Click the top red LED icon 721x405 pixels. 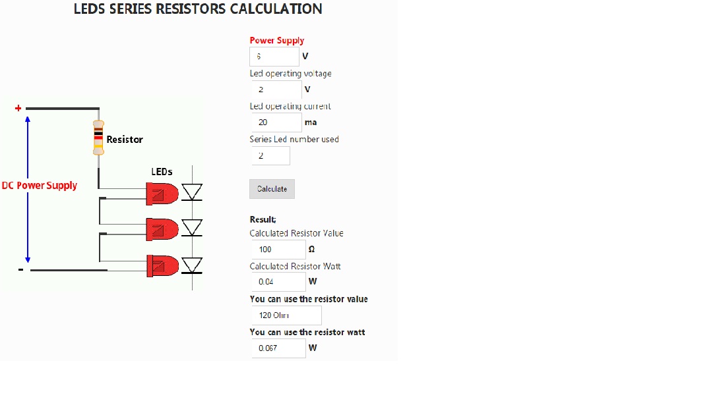coord(162,194)
